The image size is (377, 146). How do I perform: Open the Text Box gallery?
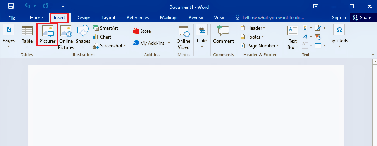(293, 37)
